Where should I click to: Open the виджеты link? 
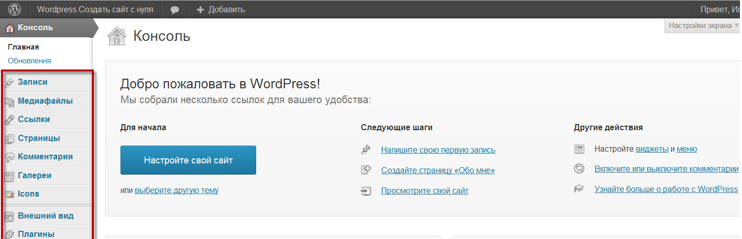click(652, 149)
